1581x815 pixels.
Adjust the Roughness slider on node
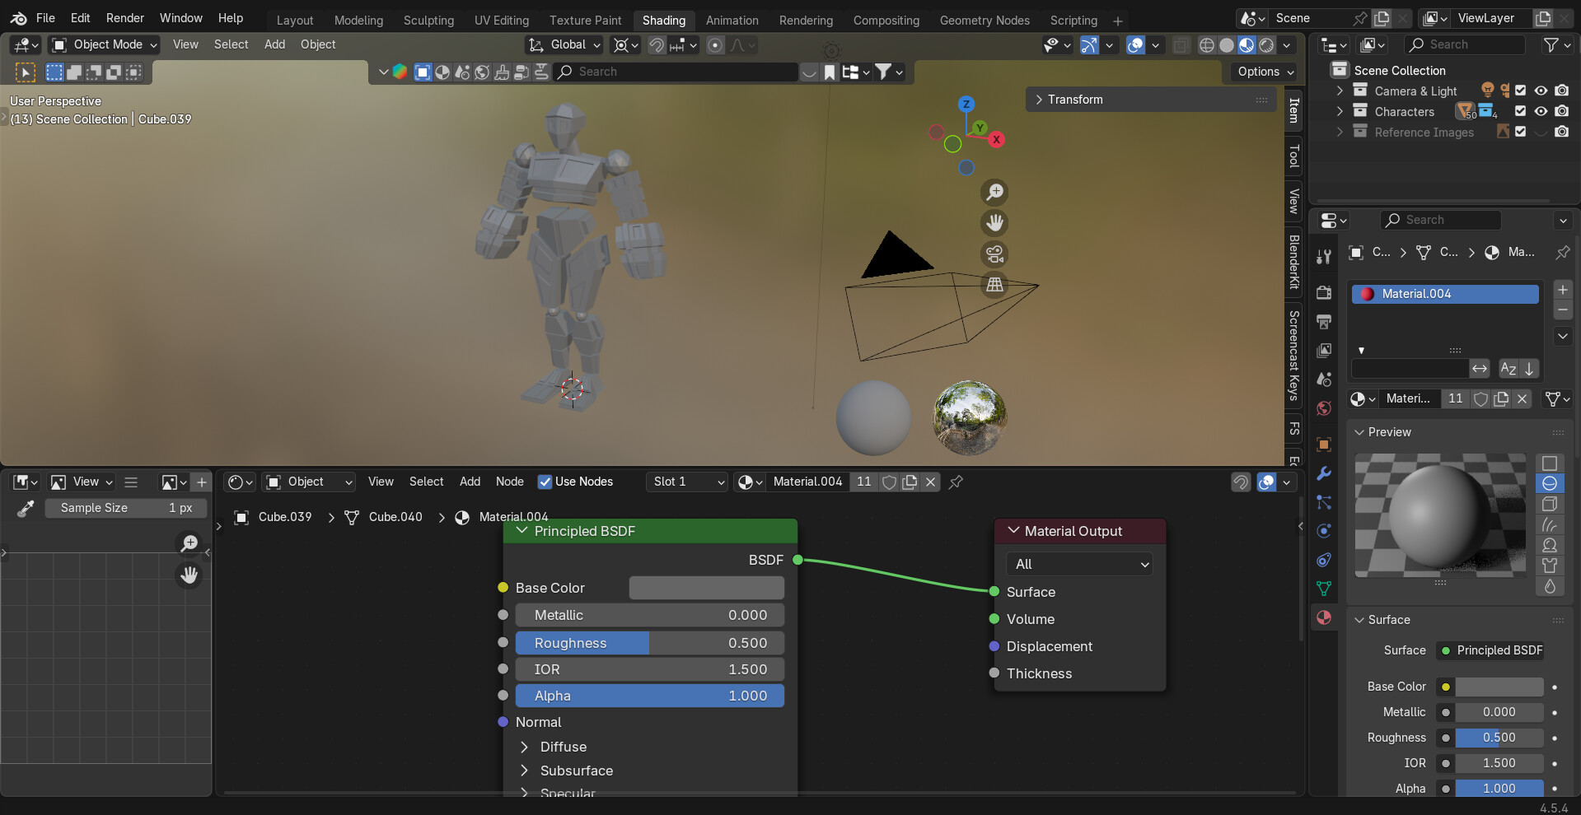649,643
